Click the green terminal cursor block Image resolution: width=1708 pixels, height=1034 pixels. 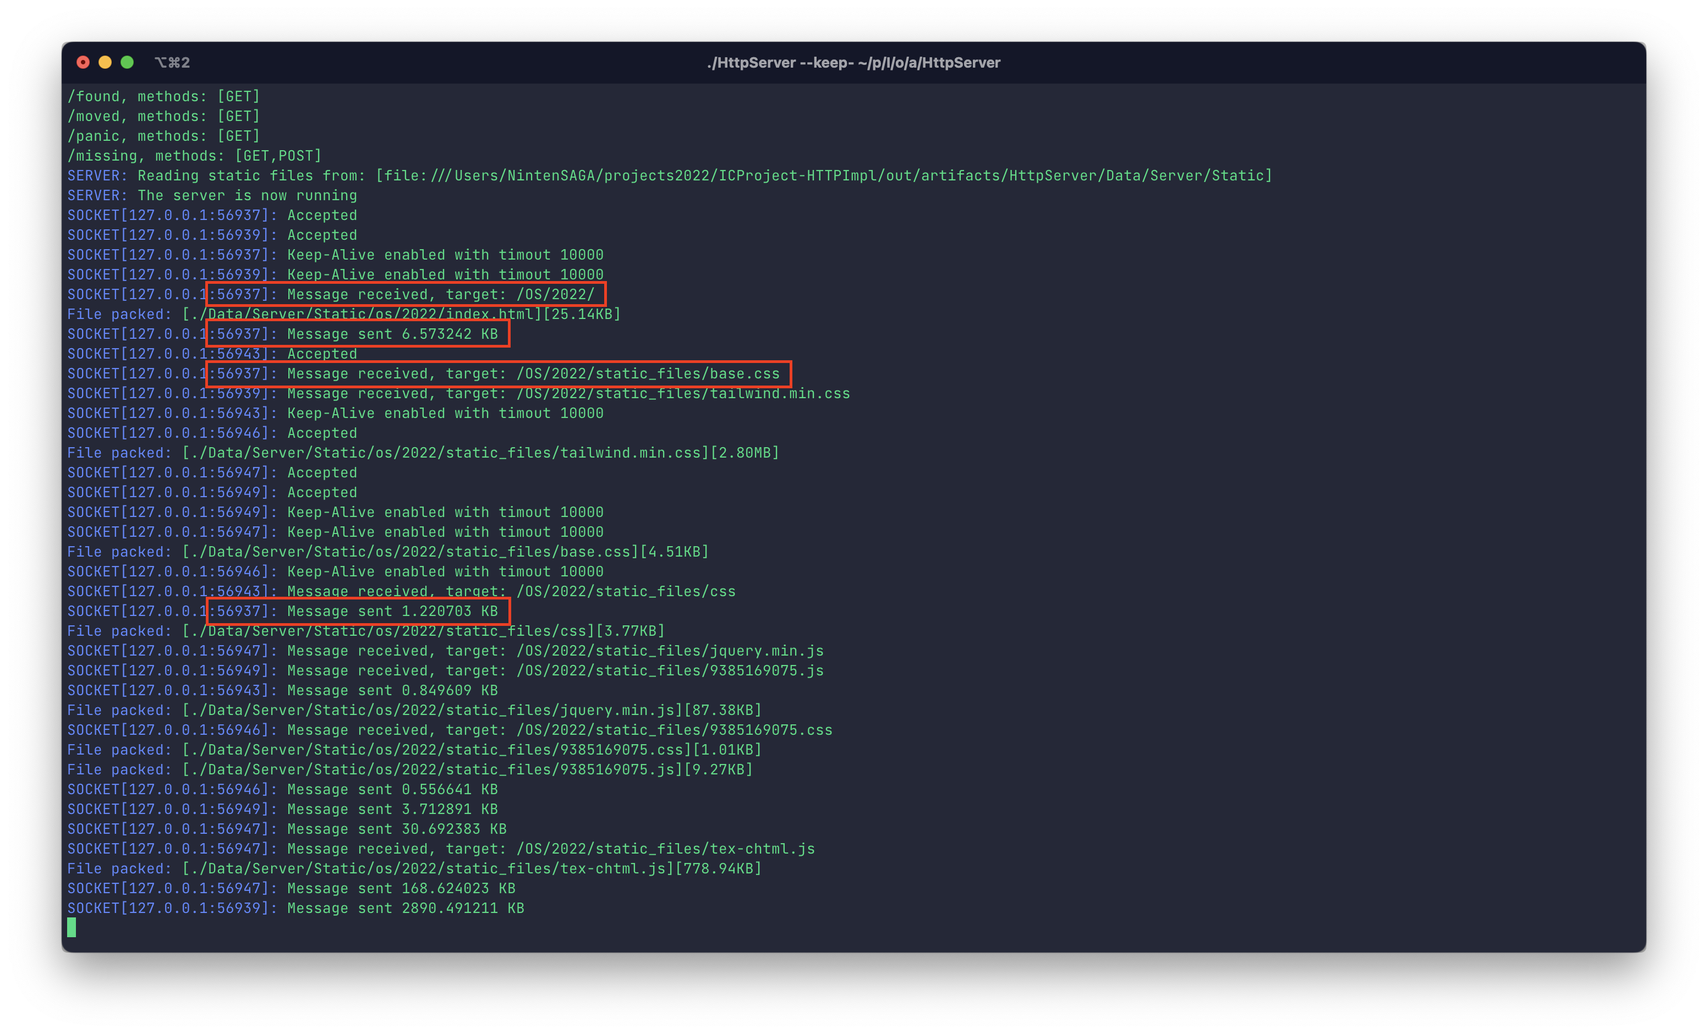click(72, 927)
